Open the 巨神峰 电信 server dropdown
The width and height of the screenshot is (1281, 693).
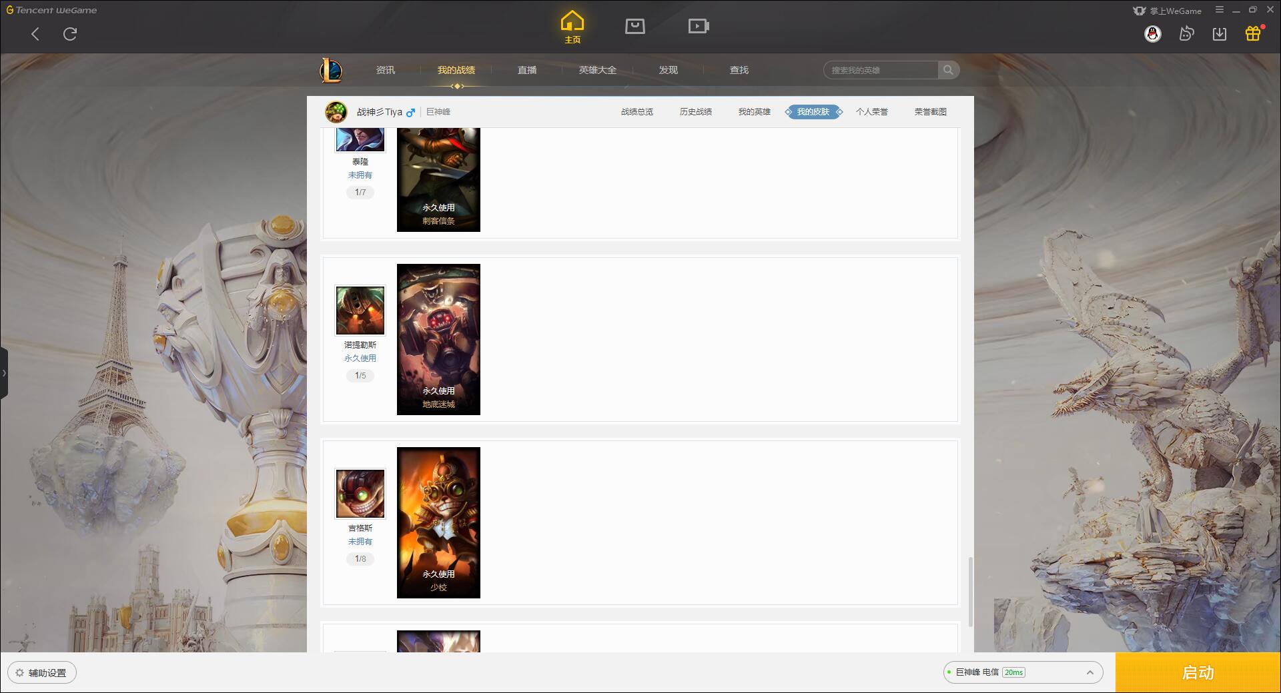point(1023,672)
